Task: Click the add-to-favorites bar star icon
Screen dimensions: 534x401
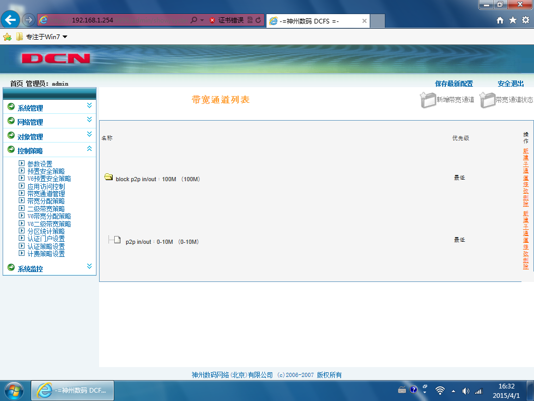Action: point(7,37)
